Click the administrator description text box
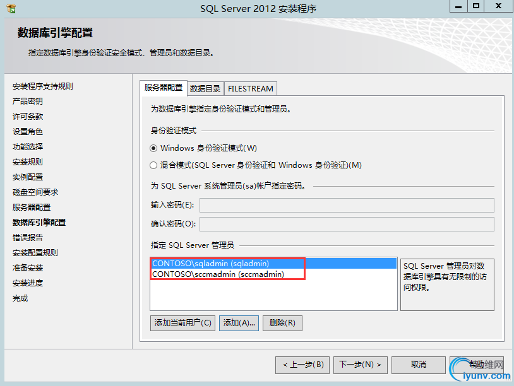This screenshot has height=386, width=514. (447, 284)
